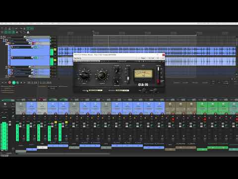This screenshot has height=179, width=238.
Task: Toggle the first yellow solo button in mixer
Action: (x=56, y=122)
